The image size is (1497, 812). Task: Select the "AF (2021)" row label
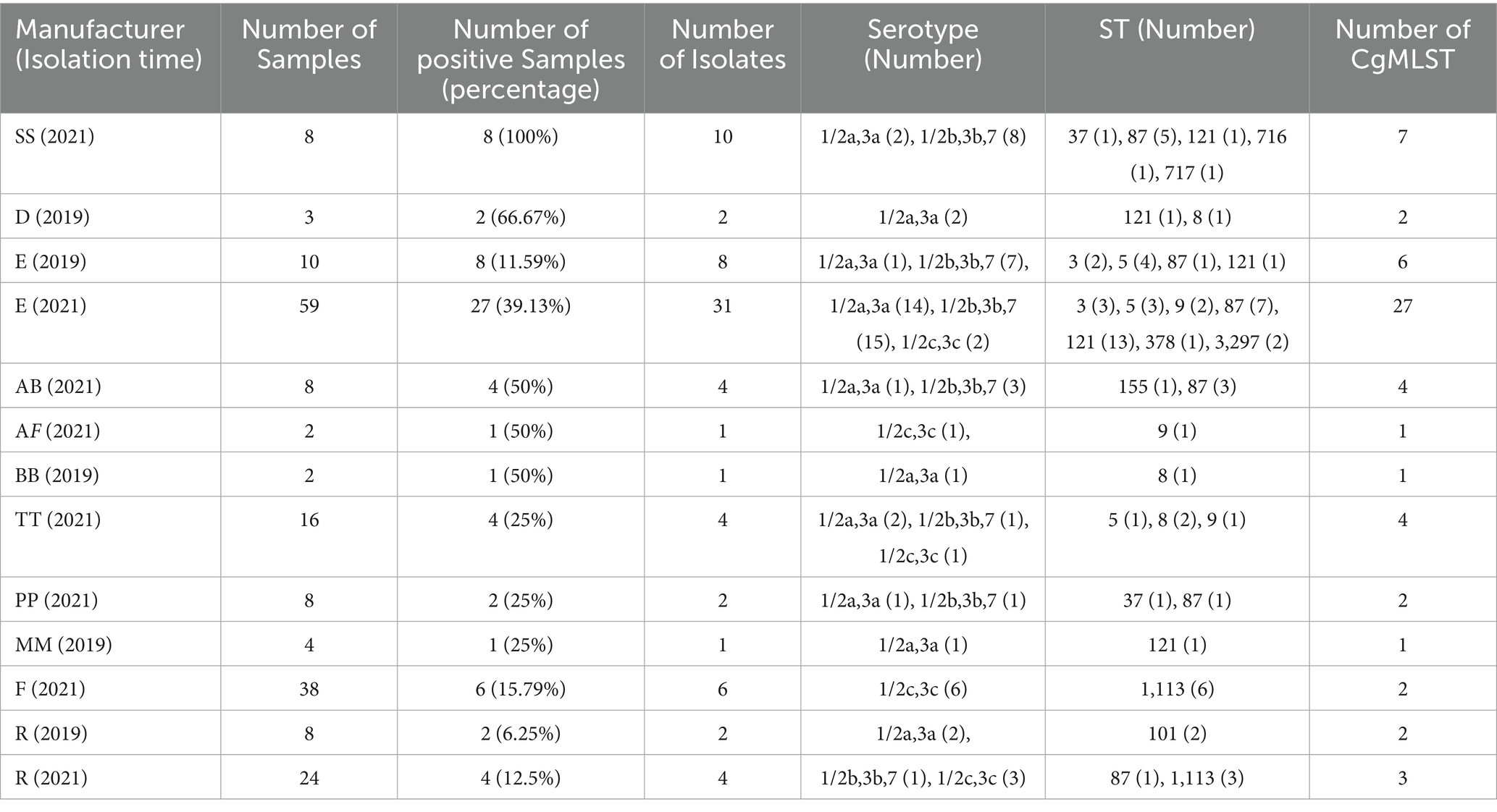58,431
